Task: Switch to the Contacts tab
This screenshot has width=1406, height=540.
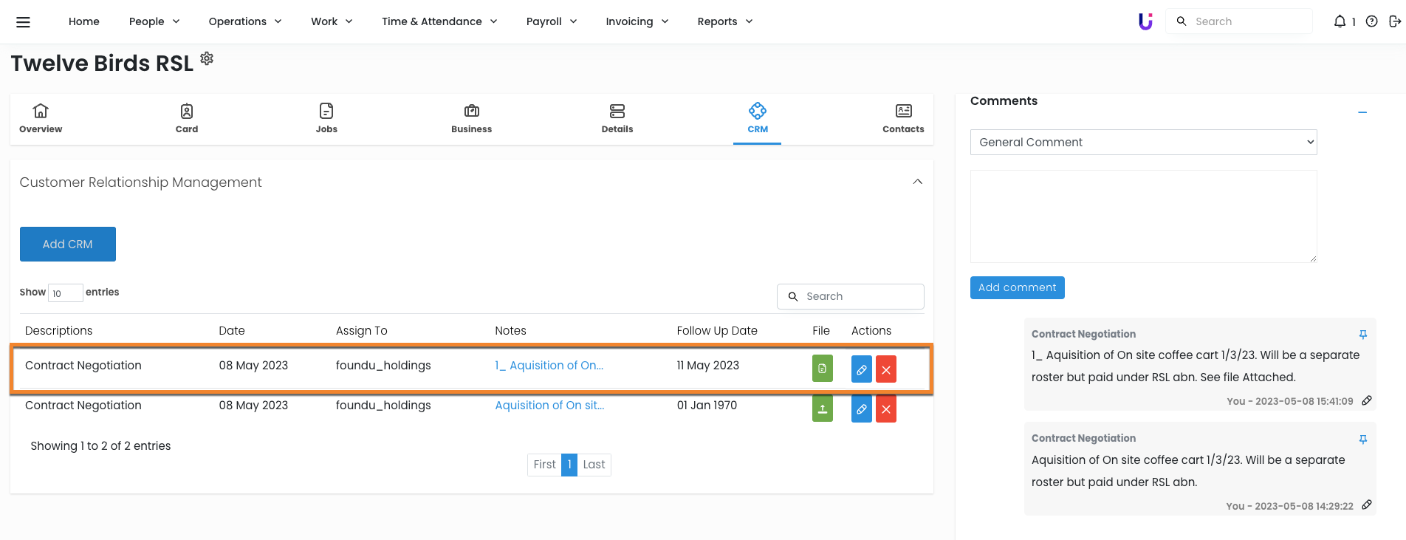Action: (x=902, y=118)
